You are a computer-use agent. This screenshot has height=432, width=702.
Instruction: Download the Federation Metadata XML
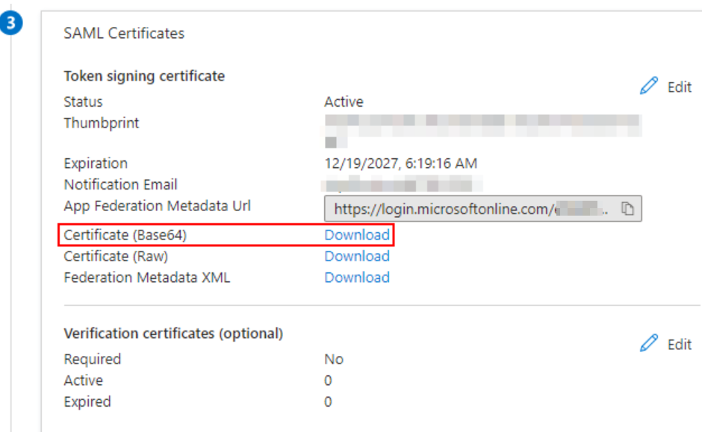click(357, 278)
